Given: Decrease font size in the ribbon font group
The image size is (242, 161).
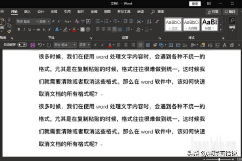Looking at the screenshot, I should click(59, 21).
